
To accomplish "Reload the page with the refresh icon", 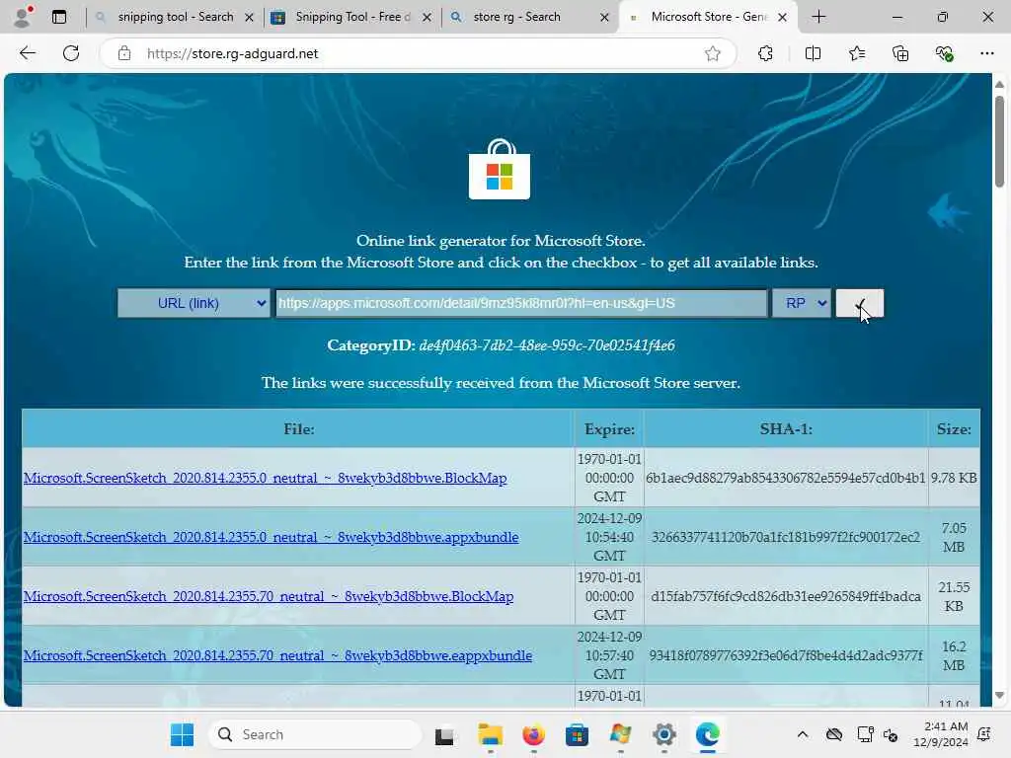I will 71,53.
